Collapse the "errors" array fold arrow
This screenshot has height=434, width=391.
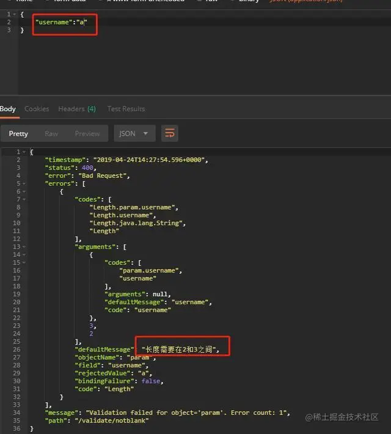[24, 183]
